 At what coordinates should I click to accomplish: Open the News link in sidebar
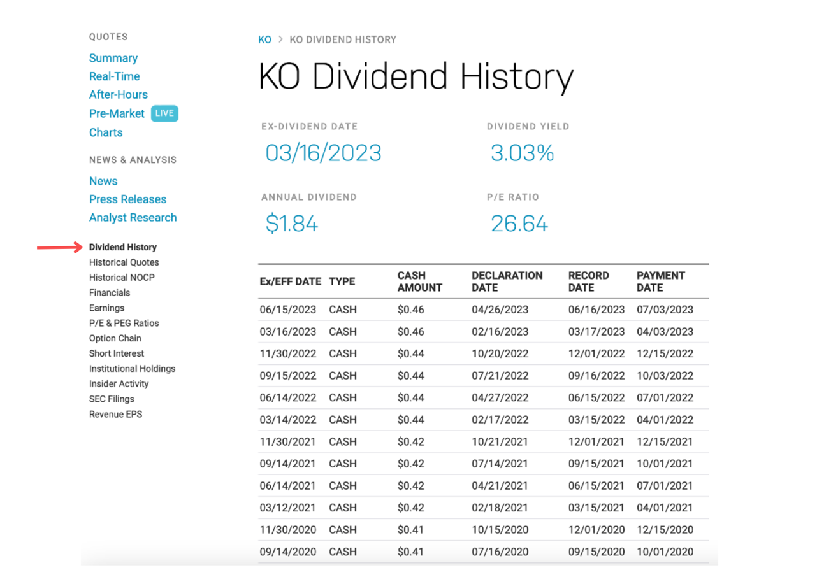click(103, 181)
